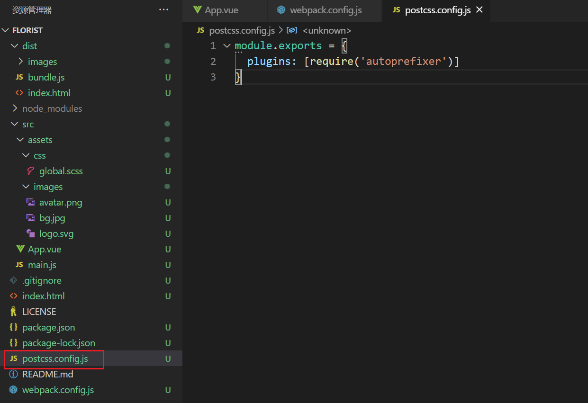Screen dimensions: 588x403
Task: Click the Vue icon on App.vue tab
Action: (198, 10)
